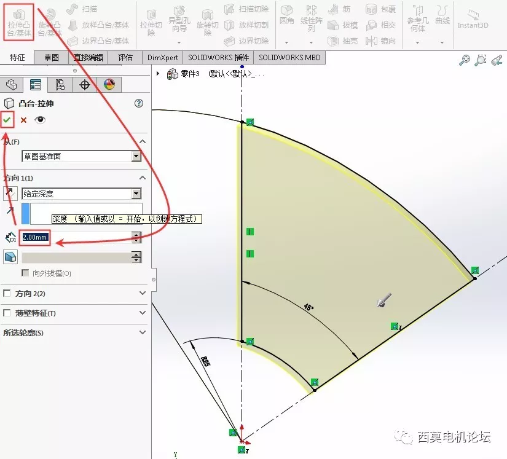Open Reference Geometry (参考几何体)
Image resolution: width=507 pixels, height=459 pixels.
pyautogui.click(x=418, y=19)
